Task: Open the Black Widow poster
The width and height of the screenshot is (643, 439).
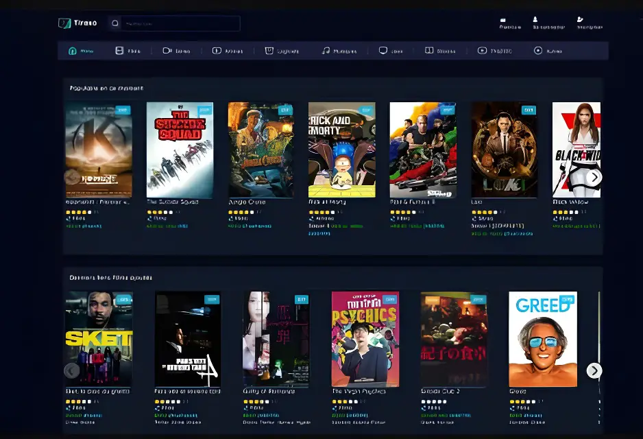Action: tap(576, 150)
